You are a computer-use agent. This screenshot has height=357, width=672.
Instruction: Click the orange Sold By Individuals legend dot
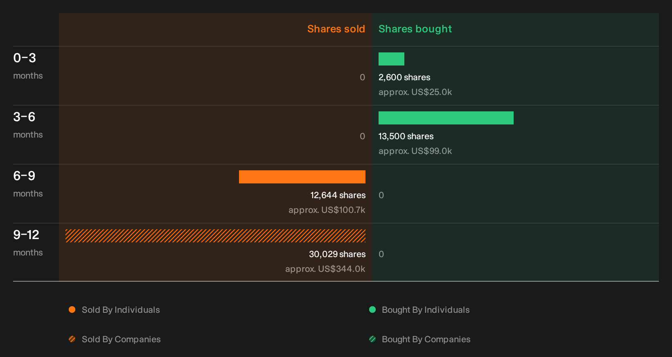point(72,310)
